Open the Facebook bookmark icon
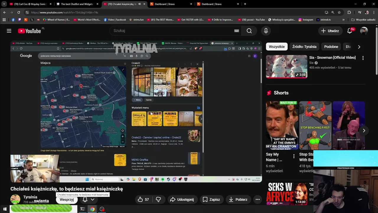Viewport: 378px width, 213px height. pyautogui.click(x=13, y=20)
